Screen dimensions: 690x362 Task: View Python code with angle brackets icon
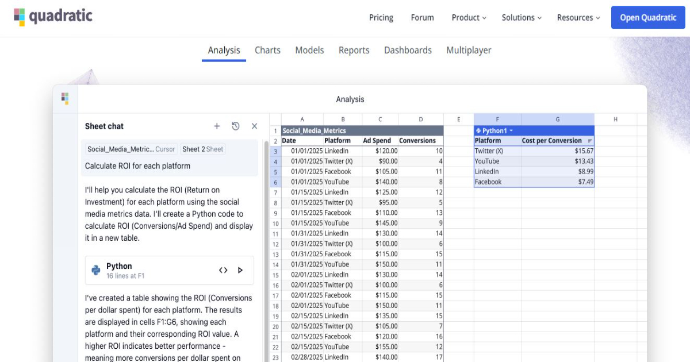(223, 270)
